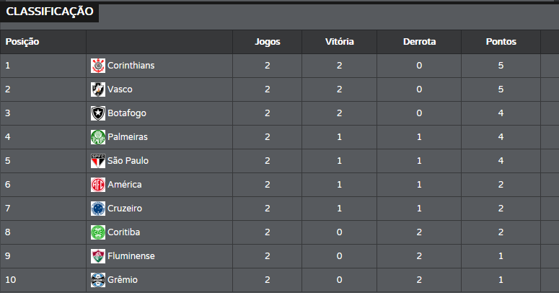Click the Posição column header
This screenshot has width=559, height=293.
click(x=22, y=42)
